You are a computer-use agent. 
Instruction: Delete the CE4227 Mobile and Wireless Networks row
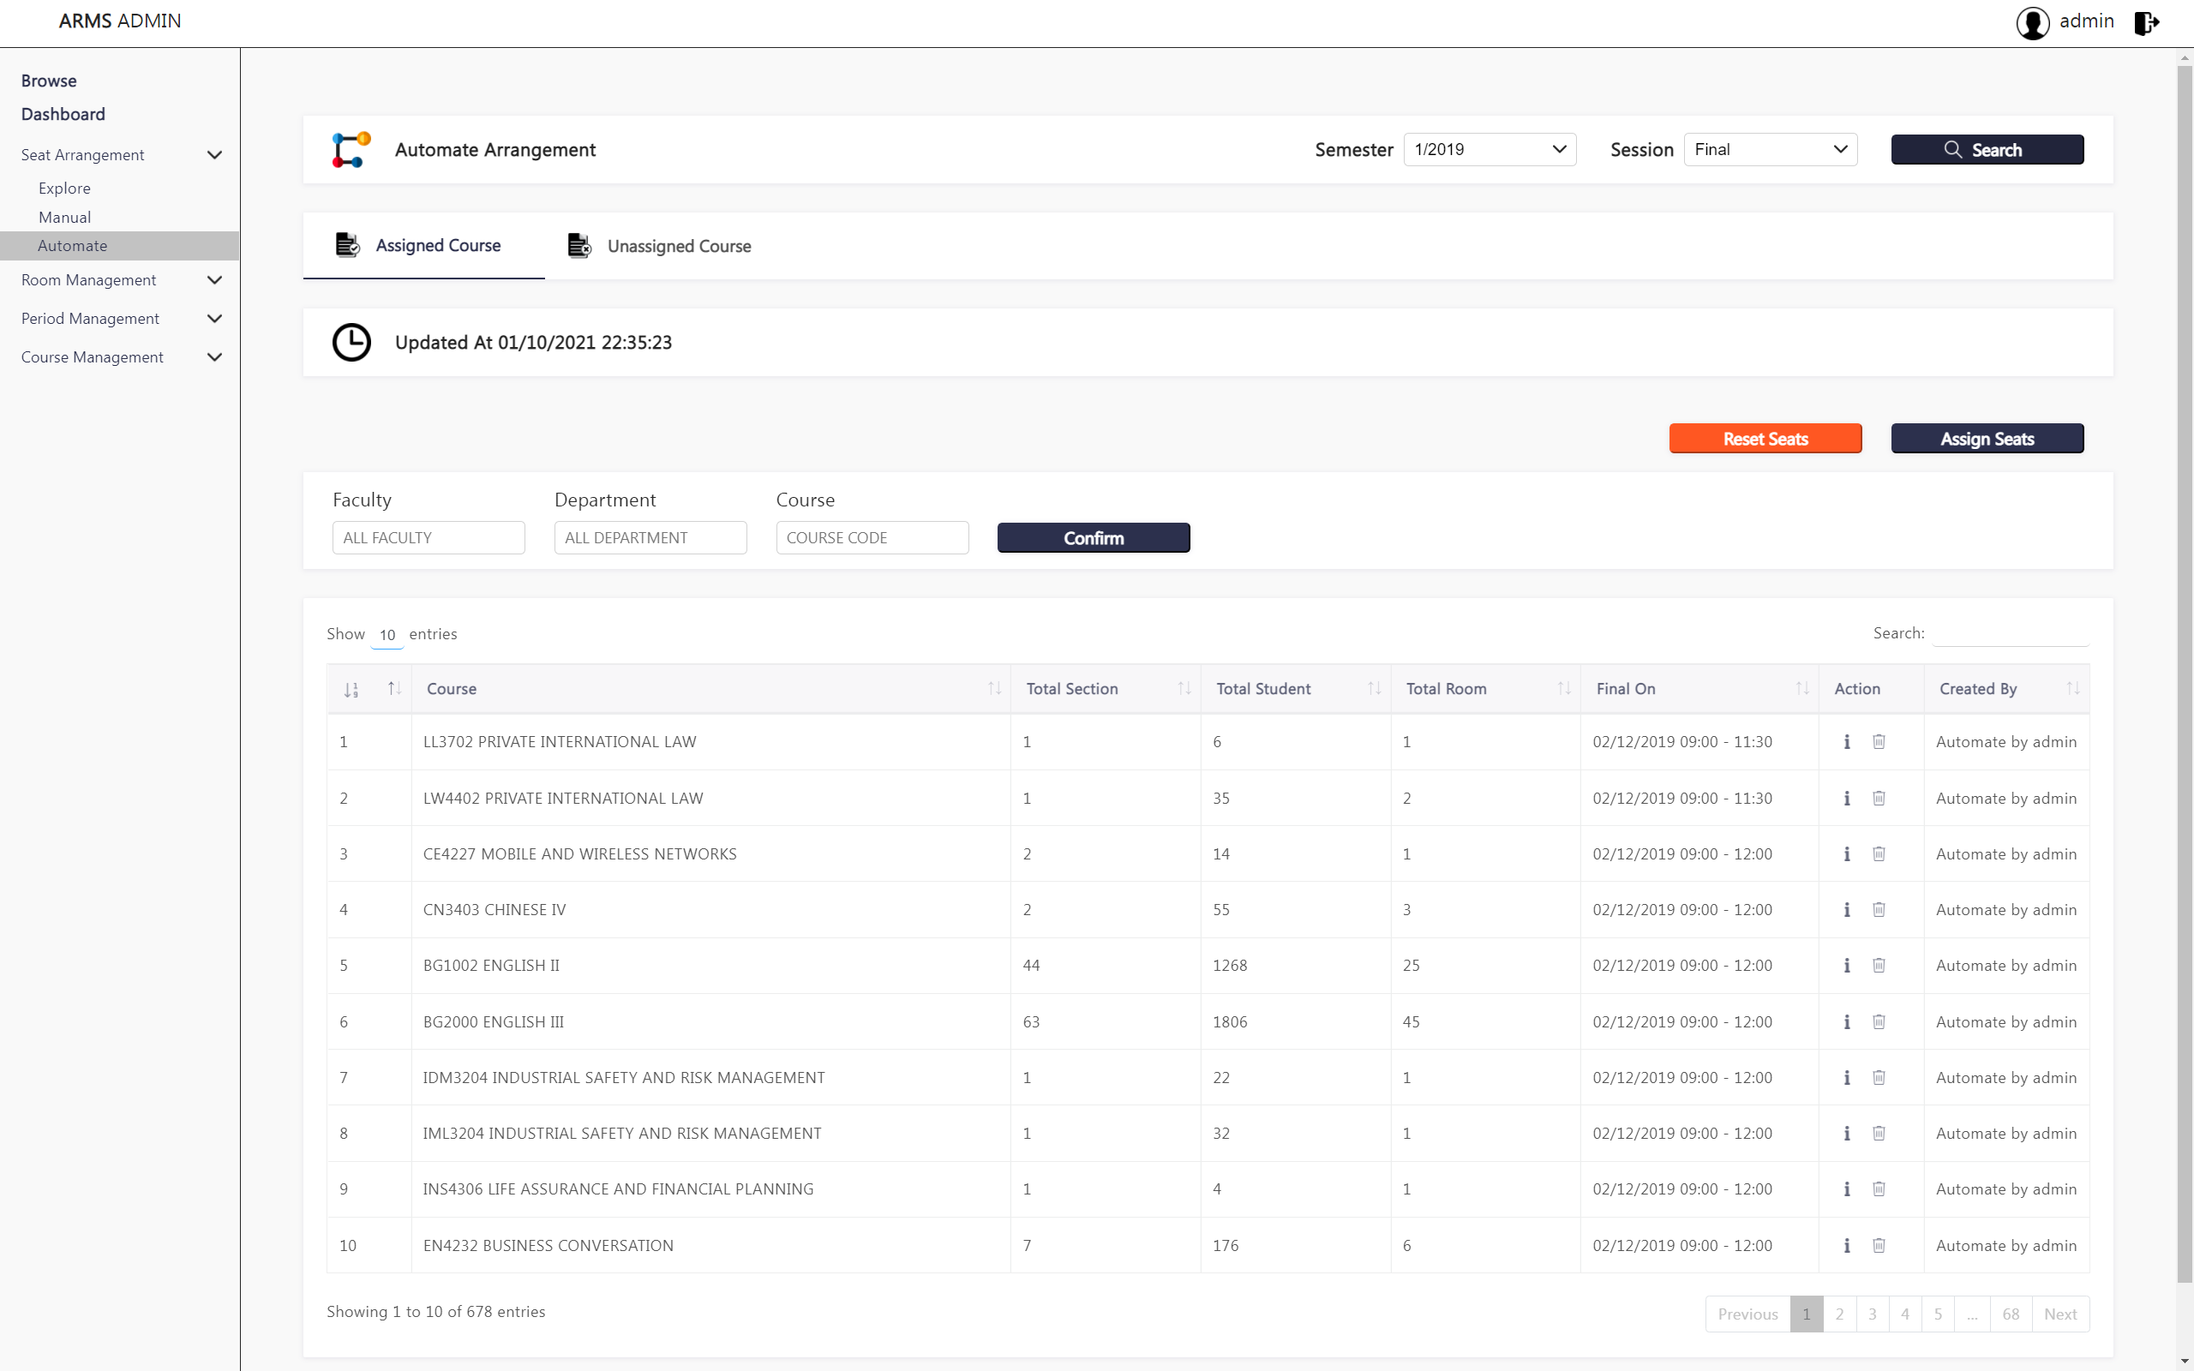[x=1879, y=854]
